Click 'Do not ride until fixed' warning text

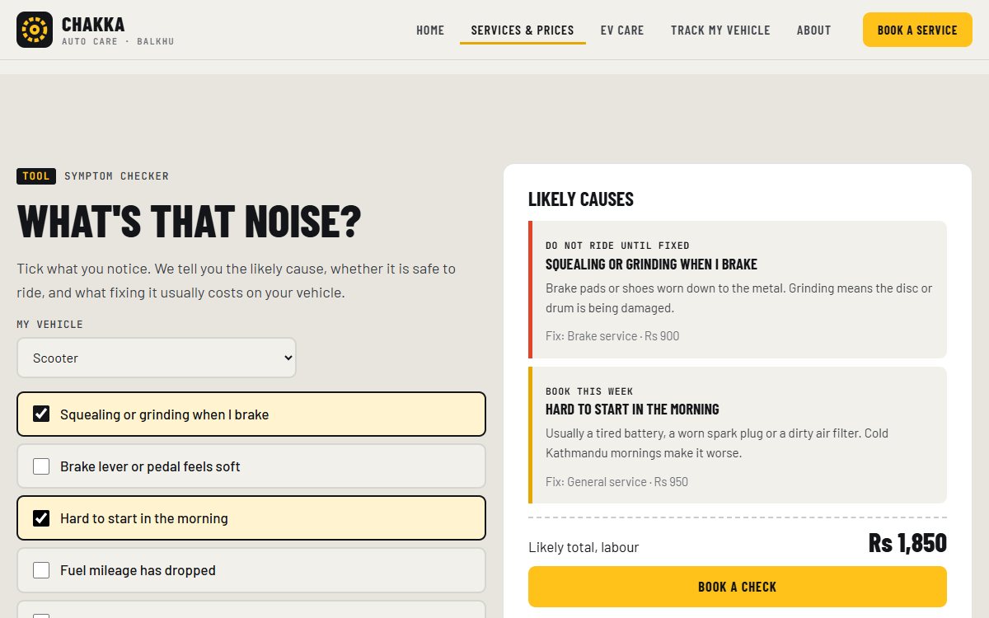617,246
